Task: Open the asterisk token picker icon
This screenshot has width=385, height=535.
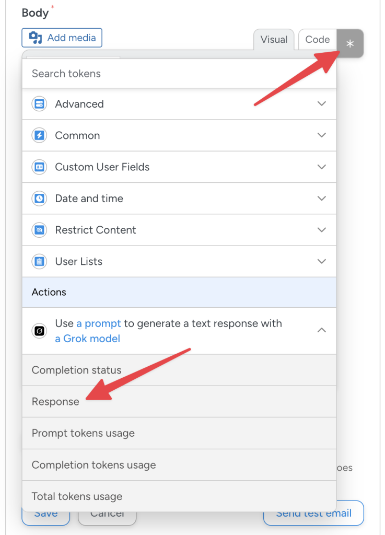Action: point(349,43)
